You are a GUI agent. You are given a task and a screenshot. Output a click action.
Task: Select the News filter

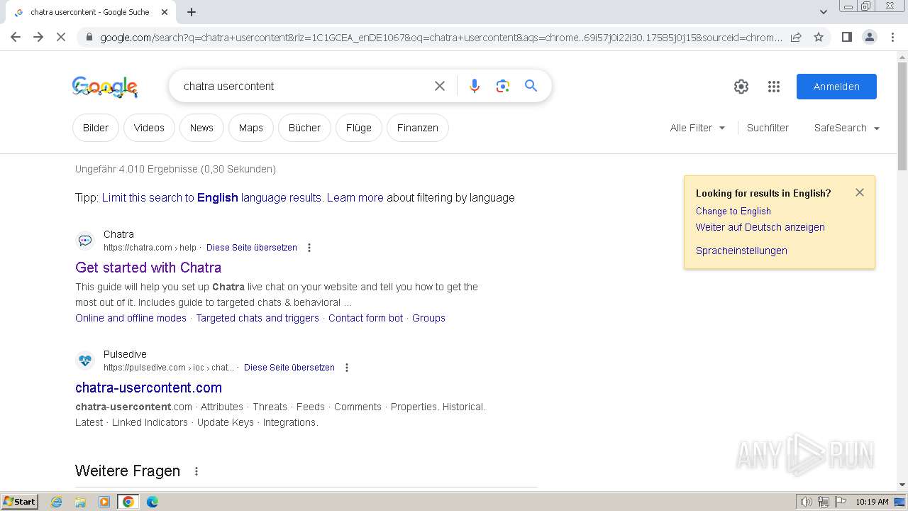[x=201, y=128]
